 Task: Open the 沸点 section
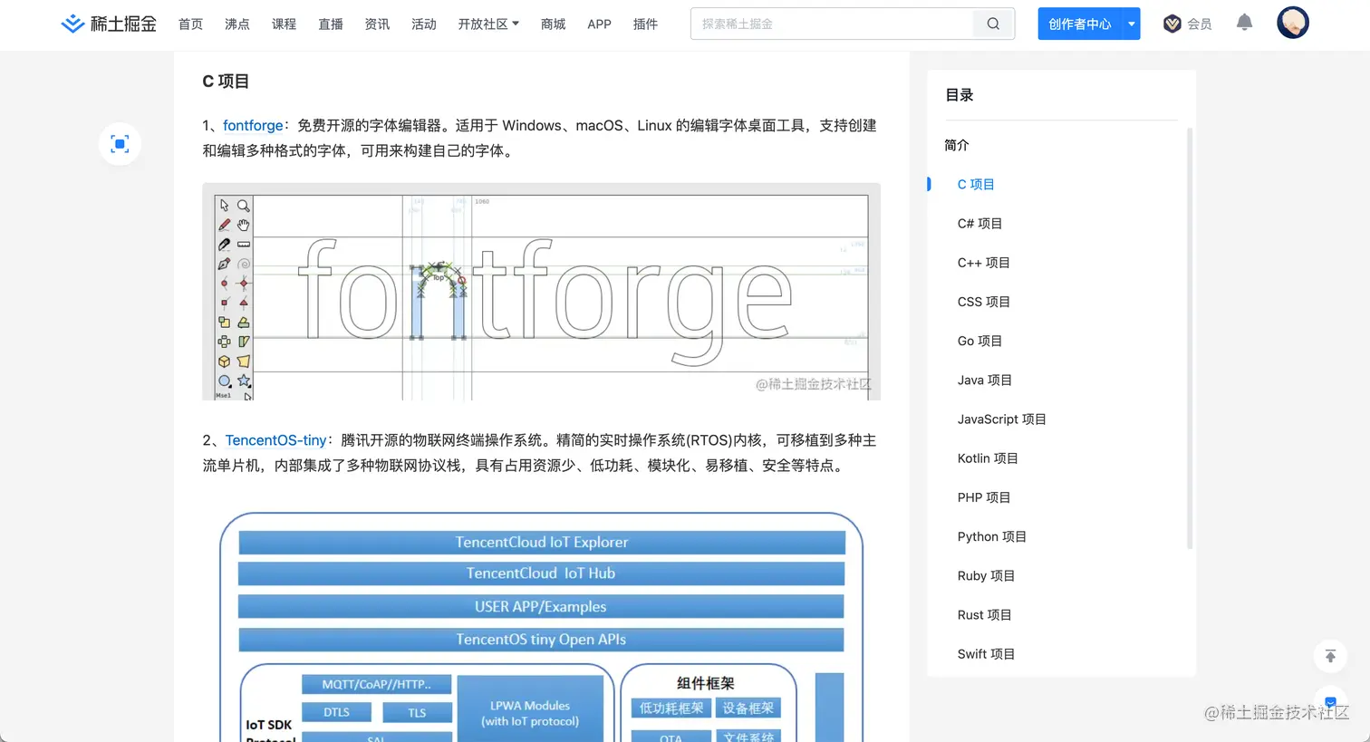[x=237, y=24]
